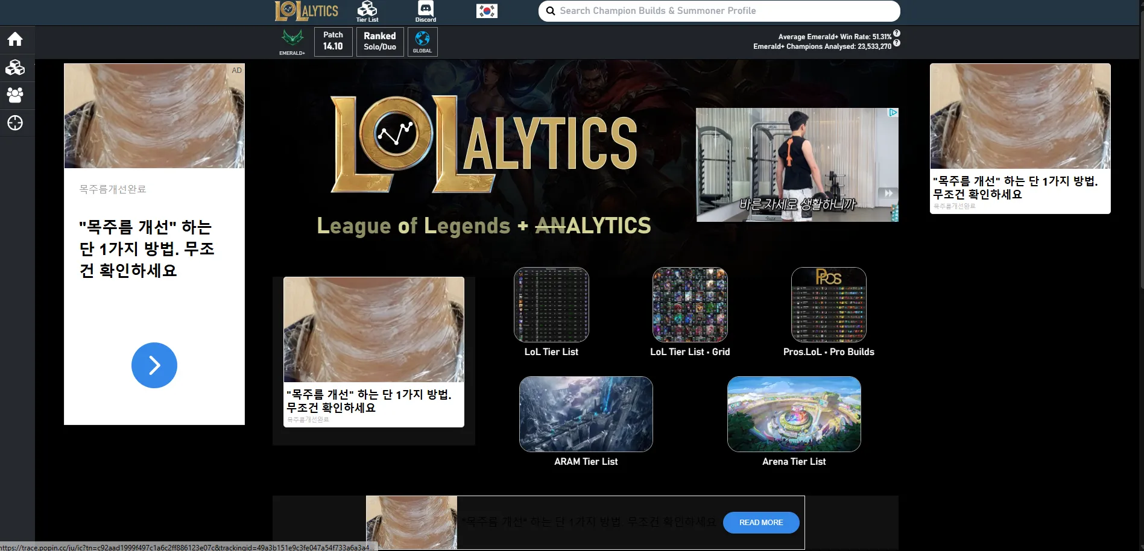The image size is (1144, 551).
Task: Open the Ranked Solo/Duo queue selector
Action: point(380,42)
